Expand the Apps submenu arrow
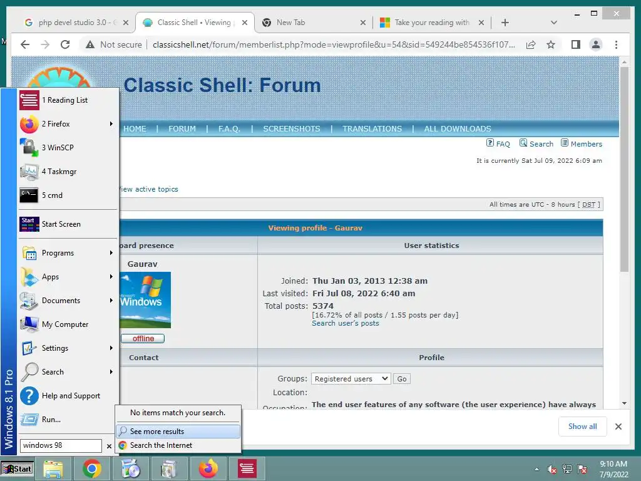Screen dimensions: 641x481 [x=111, y=277]
